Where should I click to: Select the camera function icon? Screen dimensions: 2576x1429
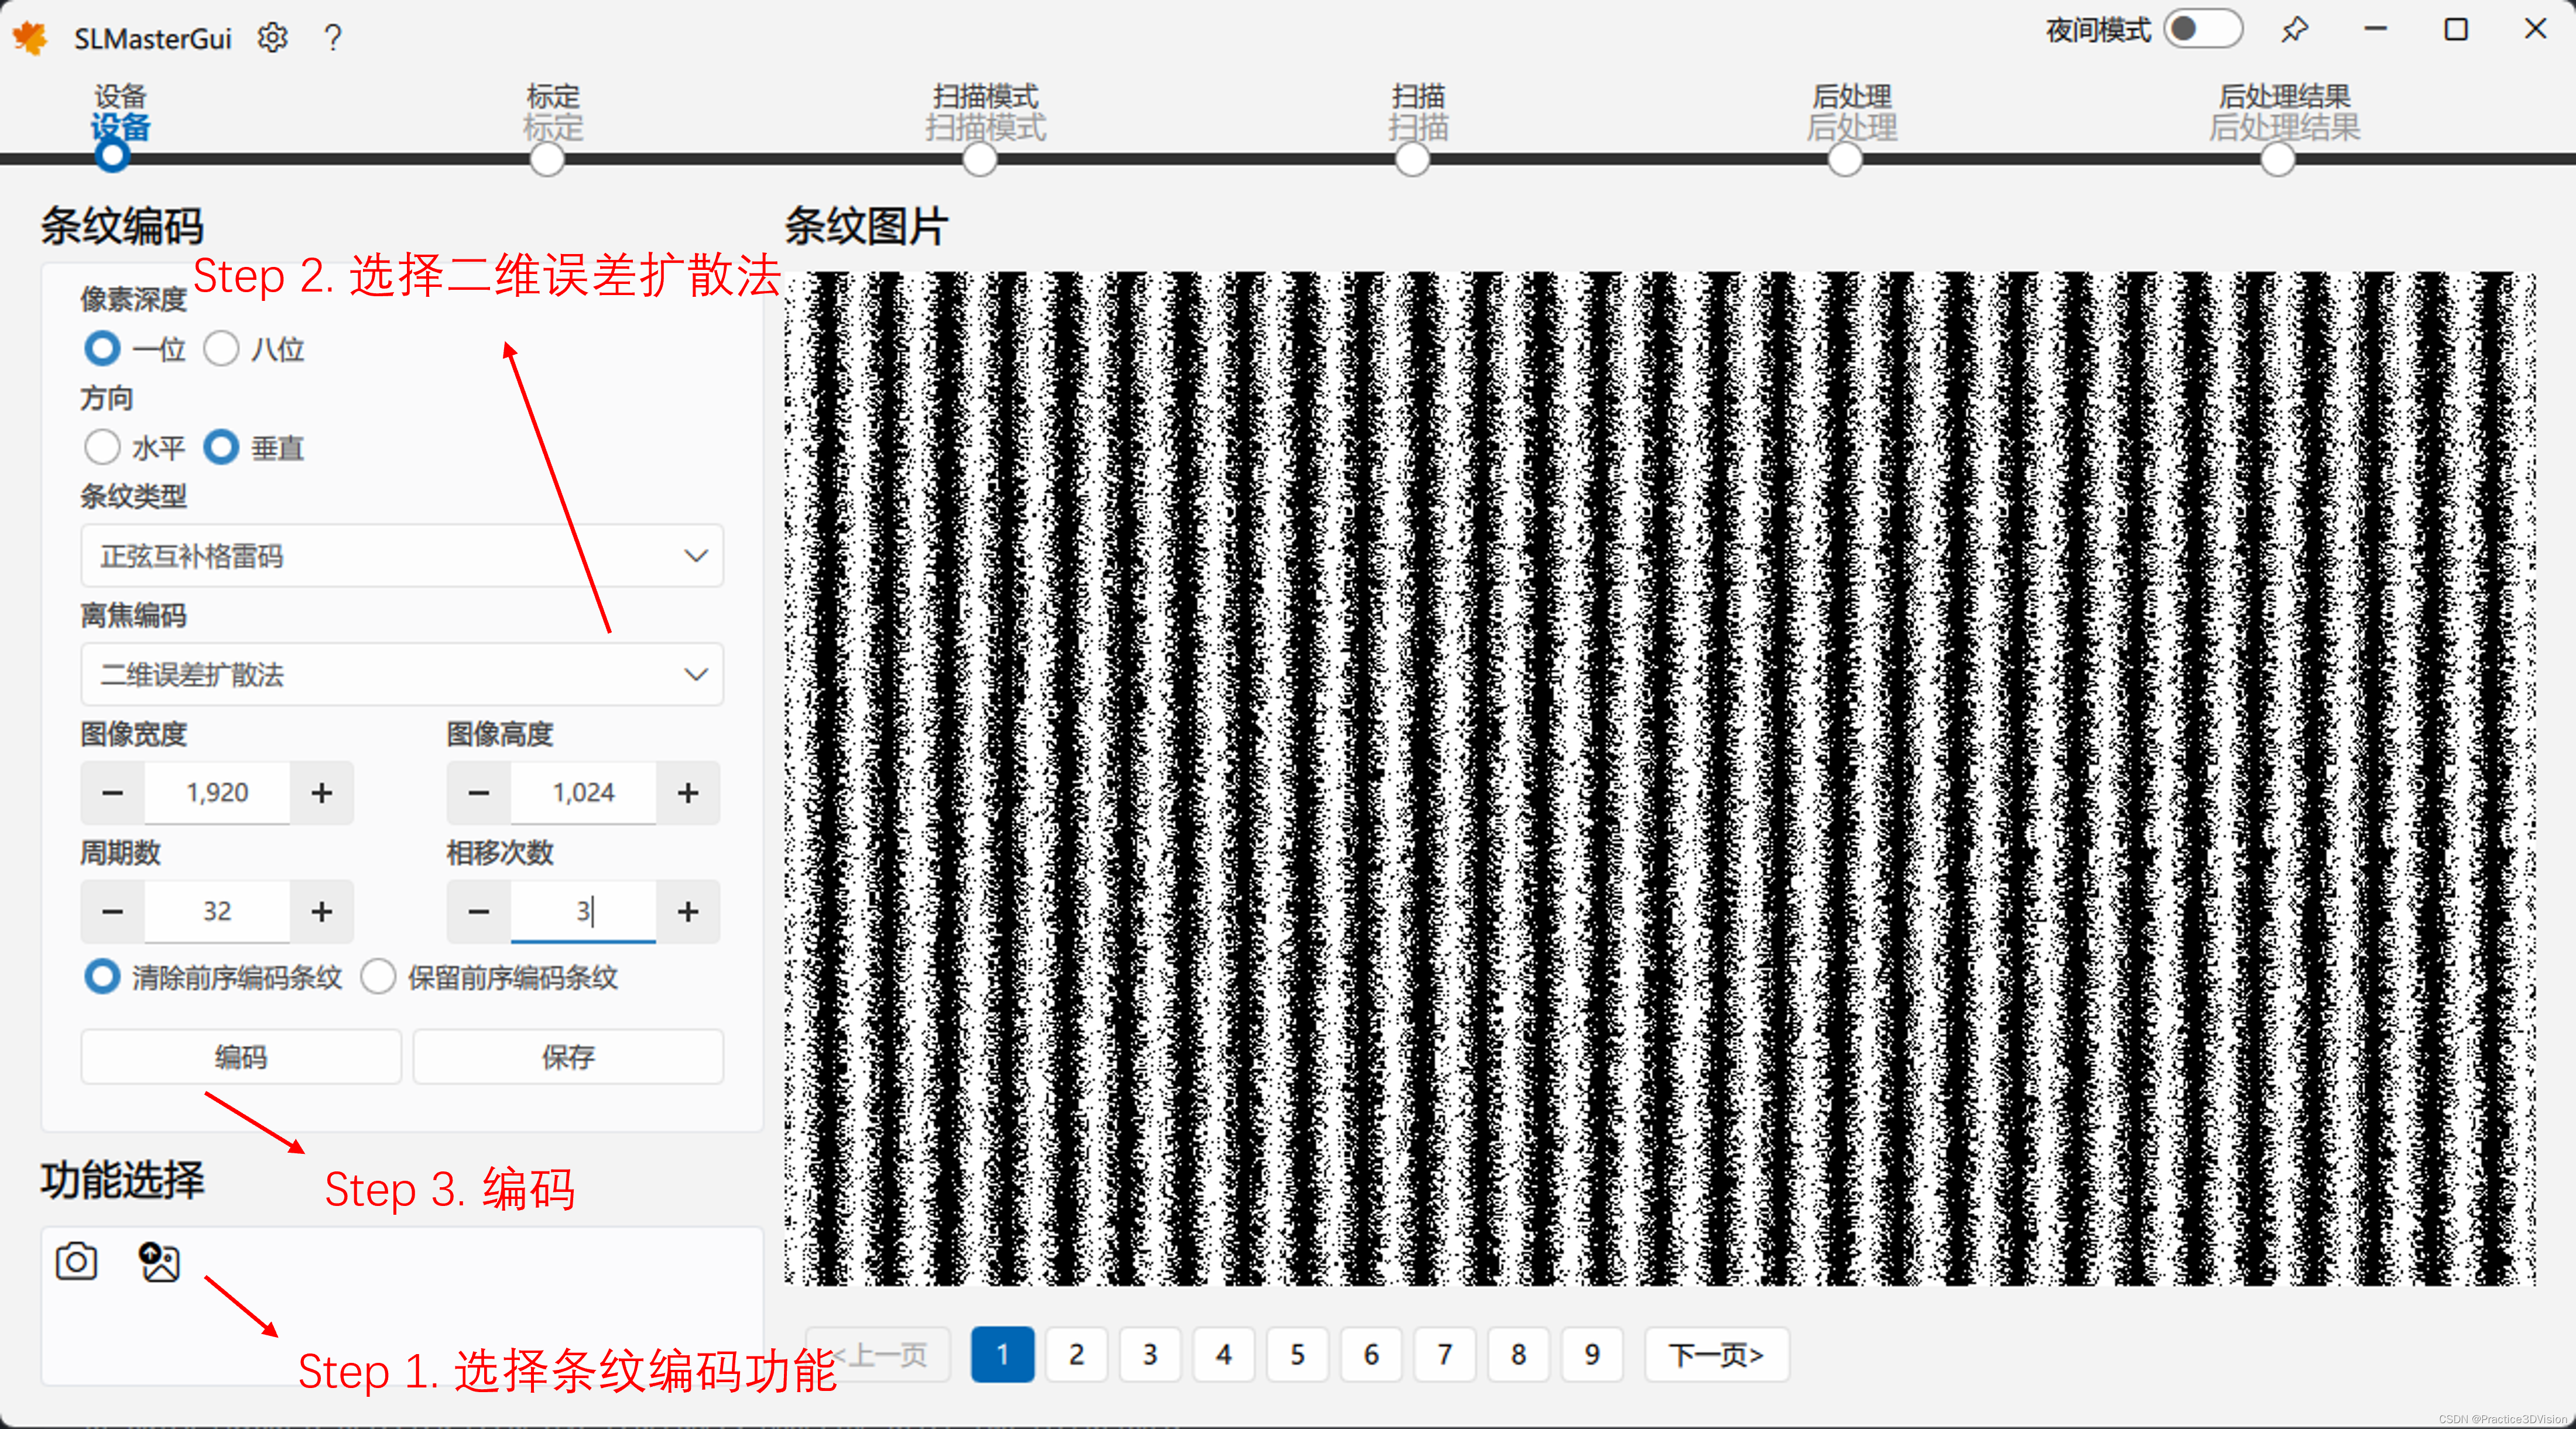point(76,1261)
